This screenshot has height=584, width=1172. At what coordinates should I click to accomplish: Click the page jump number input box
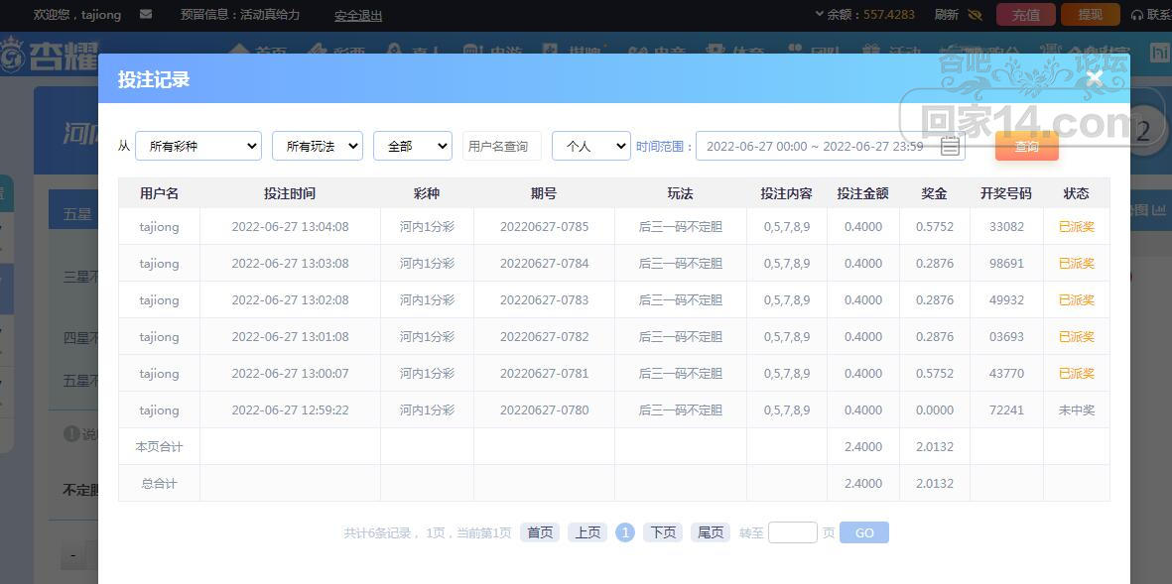tap(792, 532)
